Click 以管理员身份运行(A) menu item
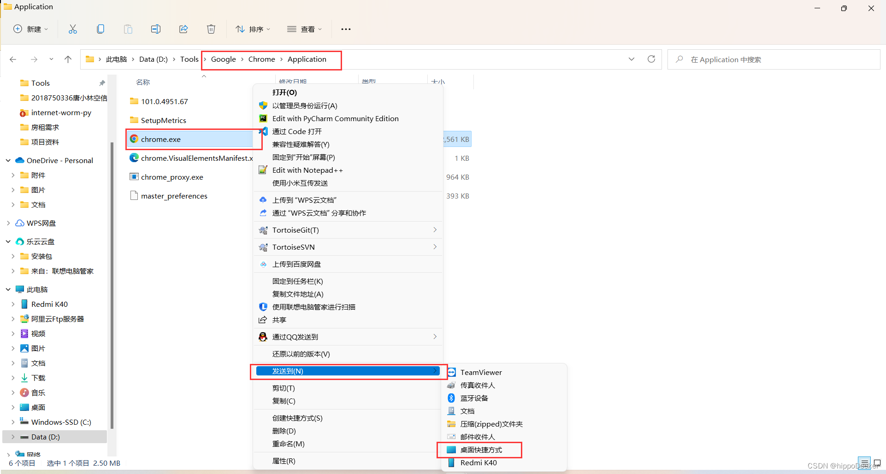This screenshot has width=886, height=474. (x=348, y=105)
